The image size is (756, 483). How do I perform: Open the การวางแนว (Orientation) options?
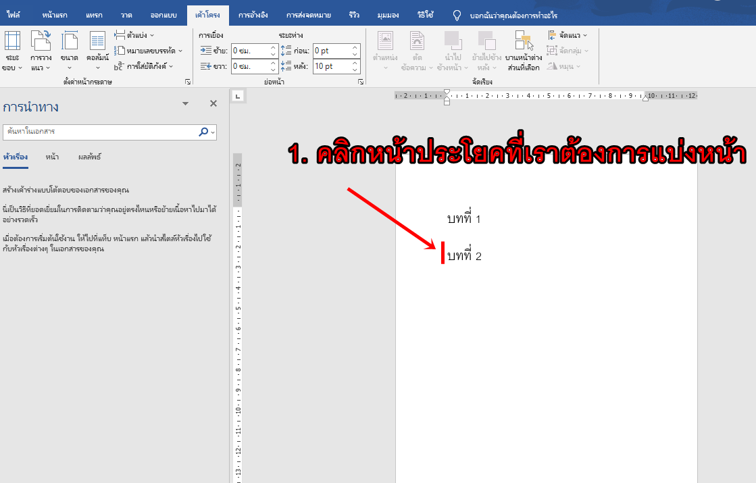pyautogui.click(x=41, y=51)
